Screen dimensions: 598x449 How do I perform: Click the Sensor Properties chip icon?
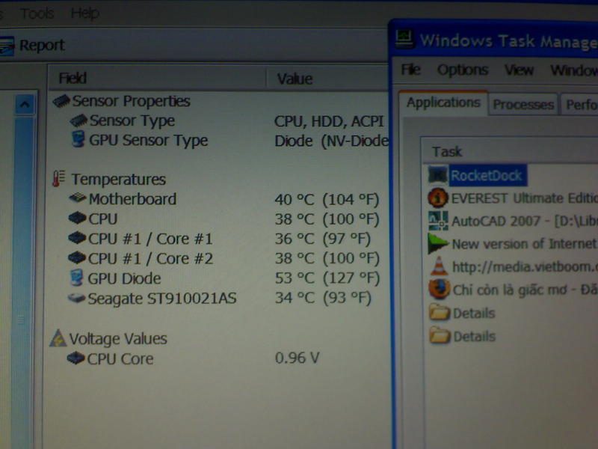61,101
